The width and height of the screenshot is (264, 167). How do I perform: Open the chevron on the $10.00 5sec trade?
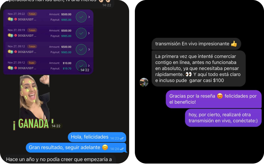coord(89,65)
